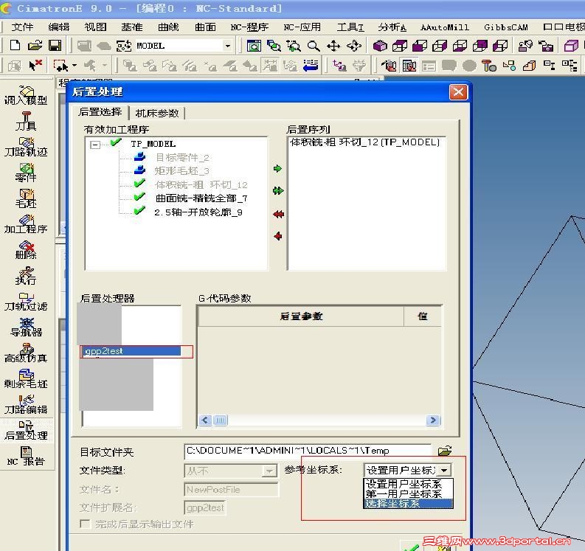Open 导航器 navigator in sidebar

(x=26, y=328)
